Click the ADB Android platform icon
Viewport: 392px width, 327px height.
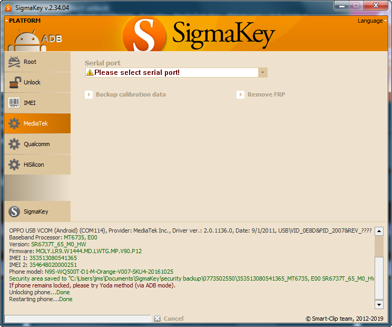35,40
